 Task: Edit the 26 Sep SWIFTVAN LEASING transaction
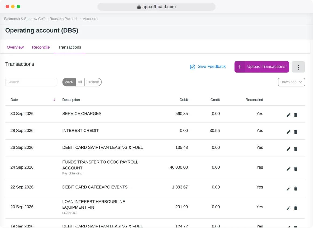click(288, 149)
